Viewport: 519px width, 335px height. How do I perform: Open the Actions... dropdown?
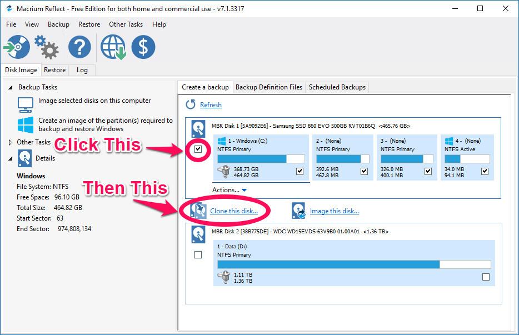[229, 190]
